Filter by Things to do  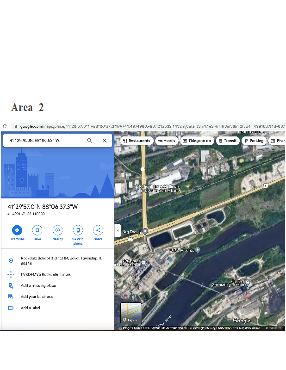tap(197, 141)
